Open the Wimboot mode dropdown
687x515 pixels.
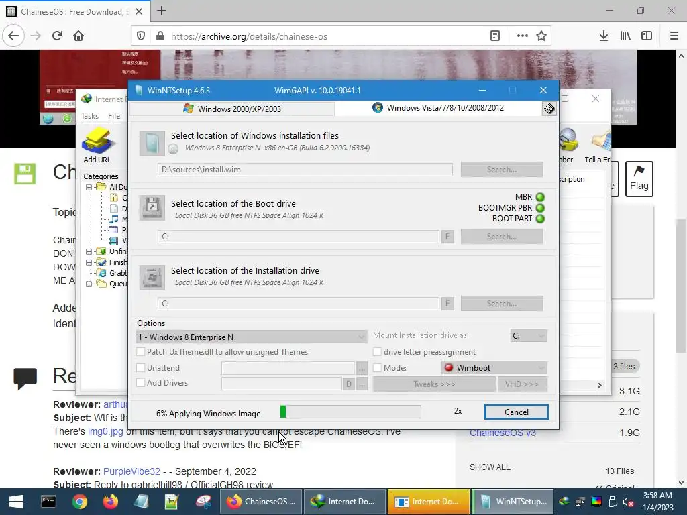point(494,368)
